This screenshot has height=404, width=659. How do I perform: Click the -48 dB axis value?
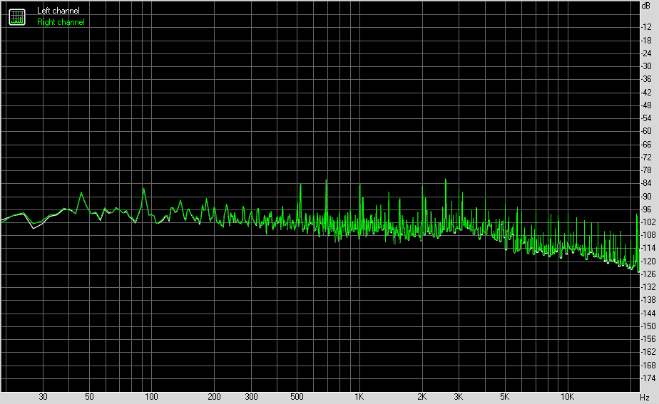point(646,105)
